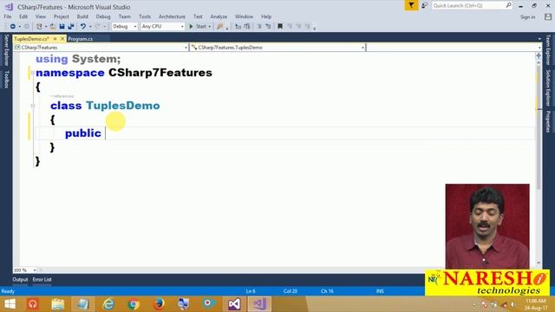
Task: Click the notifications filter flag icon
Action: click(411, 5)
